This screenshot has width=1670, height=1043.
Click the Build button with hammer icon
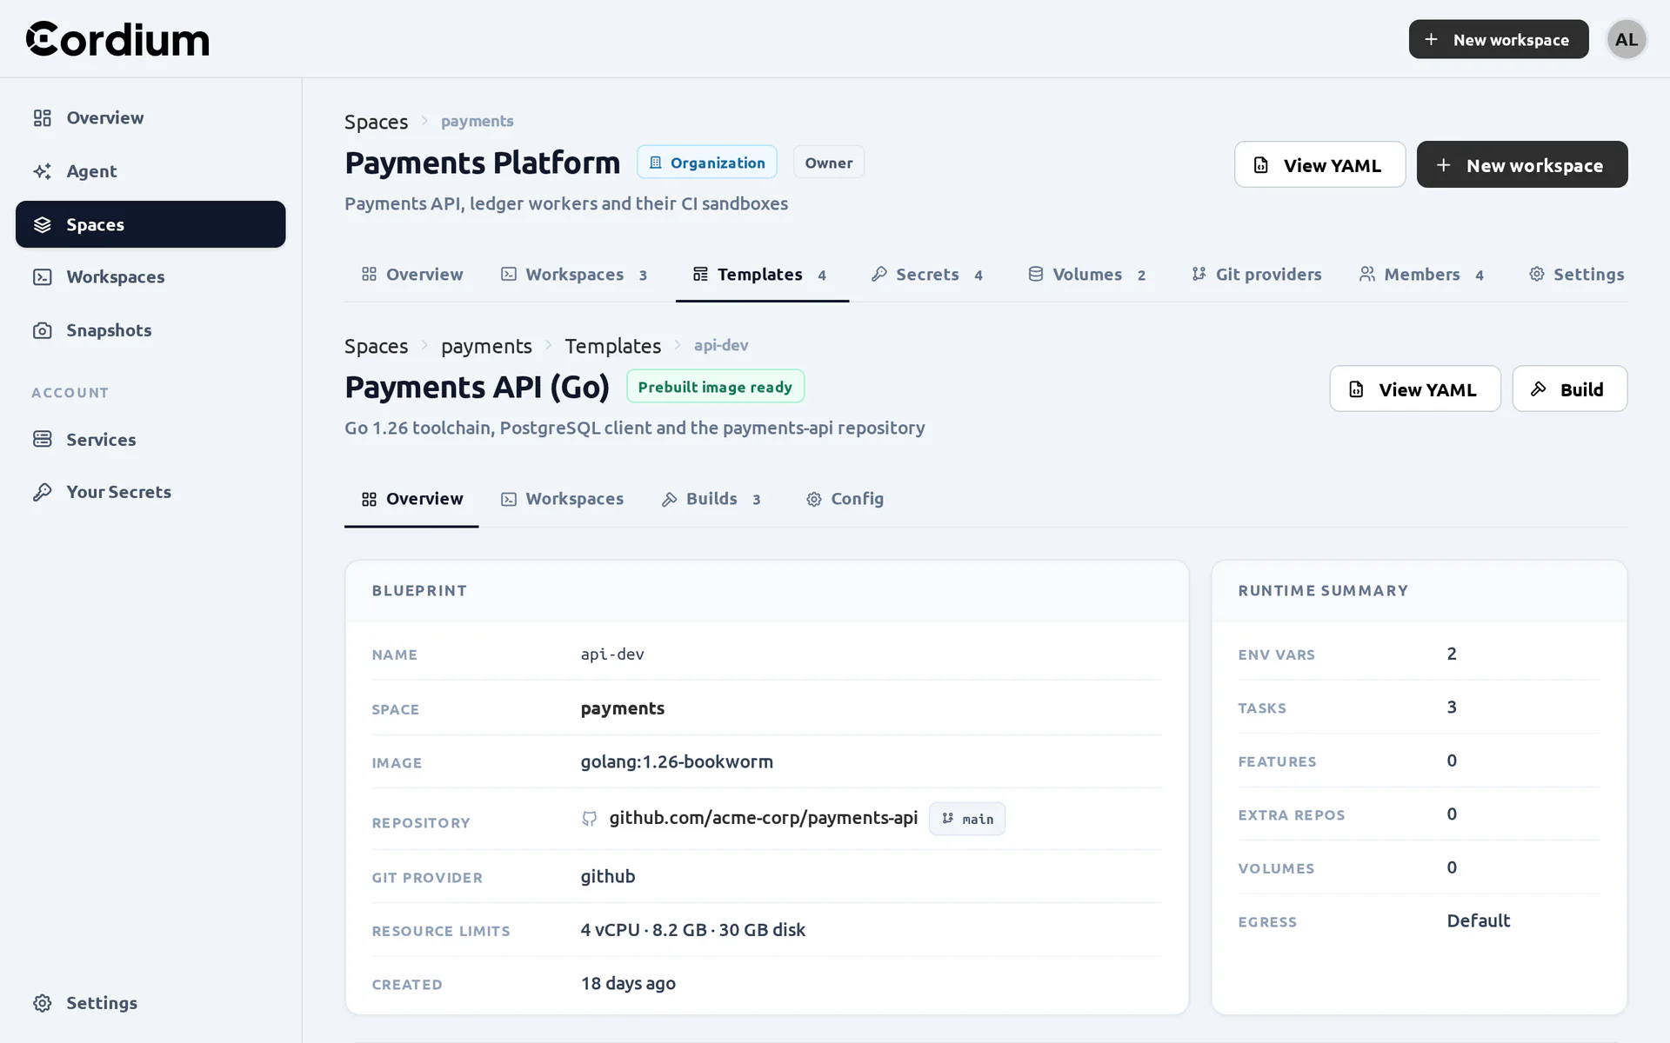(1569, 389)
